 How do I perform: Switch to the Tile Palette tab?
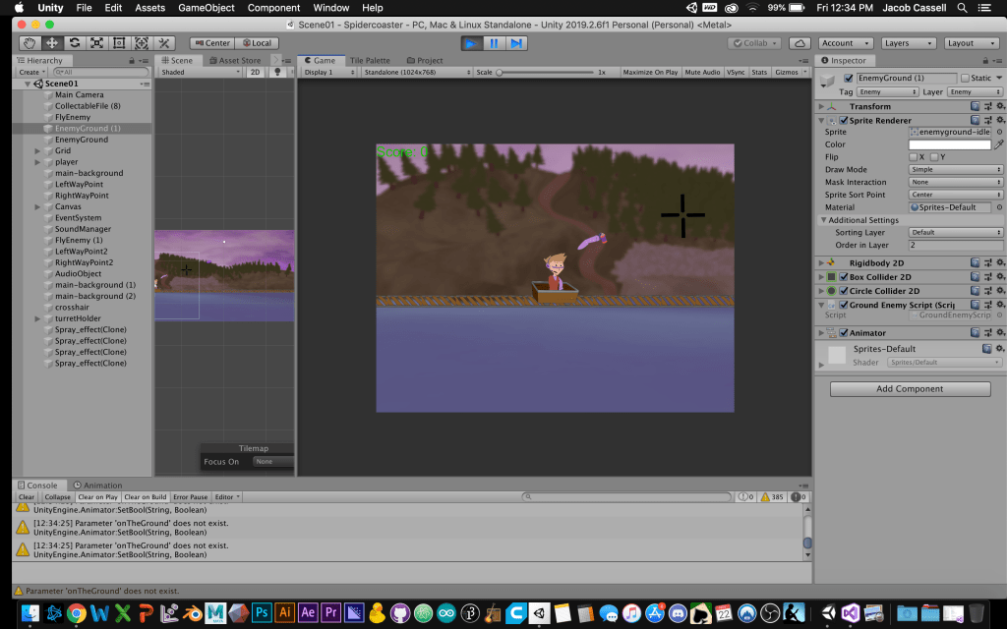point(370,60)
